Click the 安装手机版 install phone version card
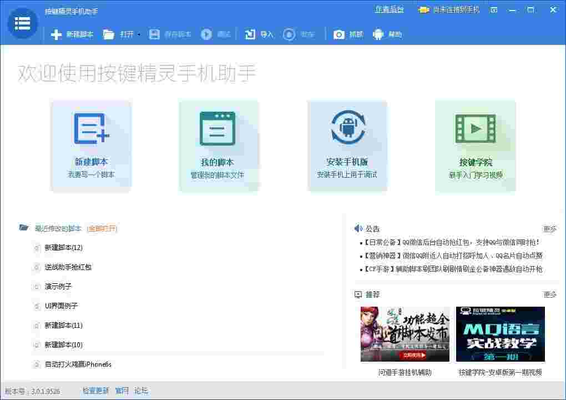This screenshot has width=566, height=400. coord(347,146)
